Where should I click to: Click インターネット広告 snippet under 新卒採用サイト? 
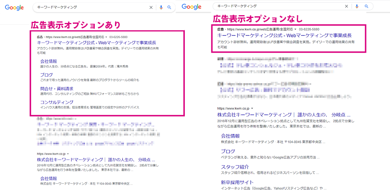(274, 188)
